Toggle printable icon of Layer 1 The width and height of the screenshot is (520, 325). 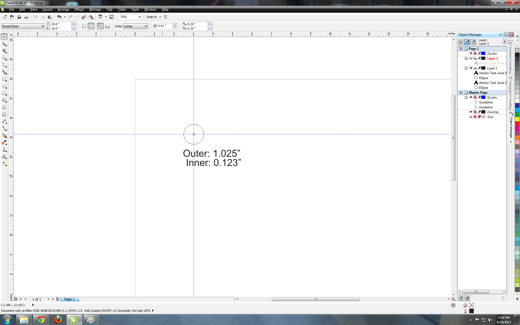point(475,68)
